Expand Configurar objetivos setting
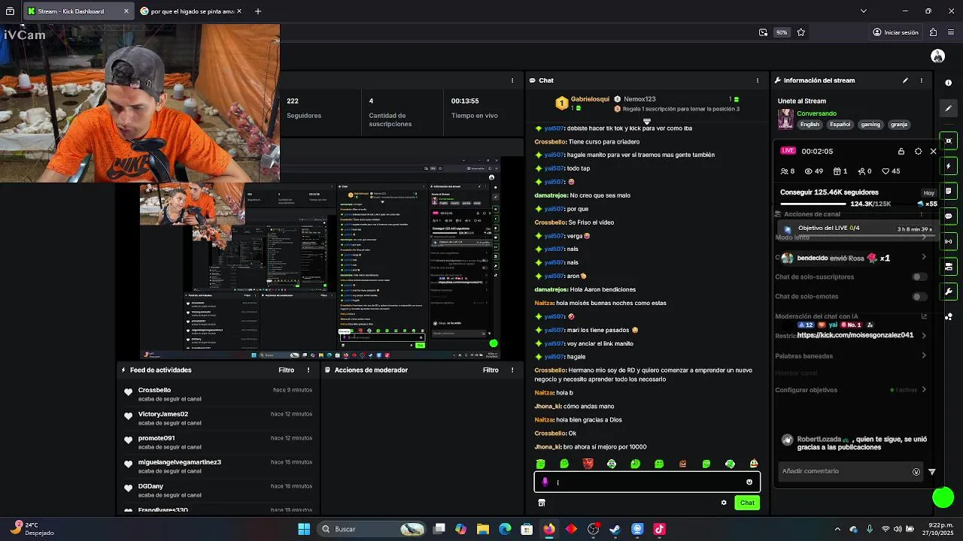 pyautogui.click(x=924, y=390)
